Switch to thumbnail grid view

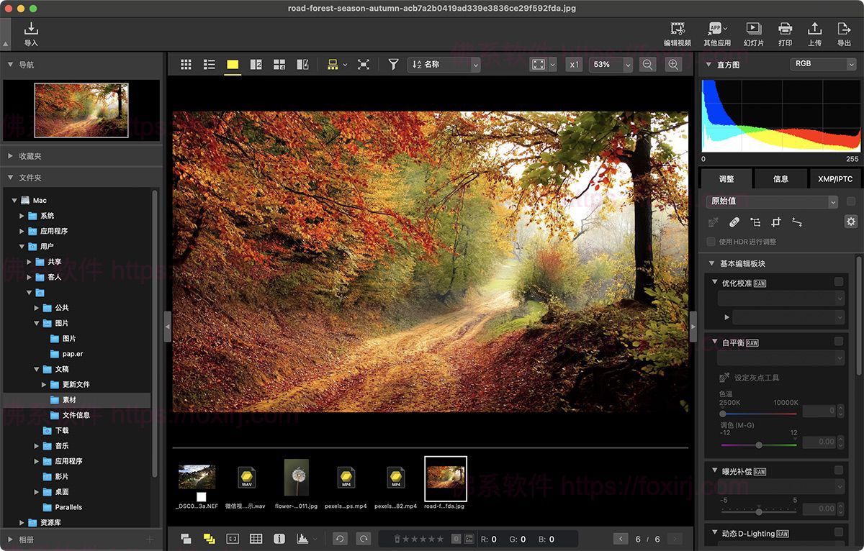click(x=186, y=65)
